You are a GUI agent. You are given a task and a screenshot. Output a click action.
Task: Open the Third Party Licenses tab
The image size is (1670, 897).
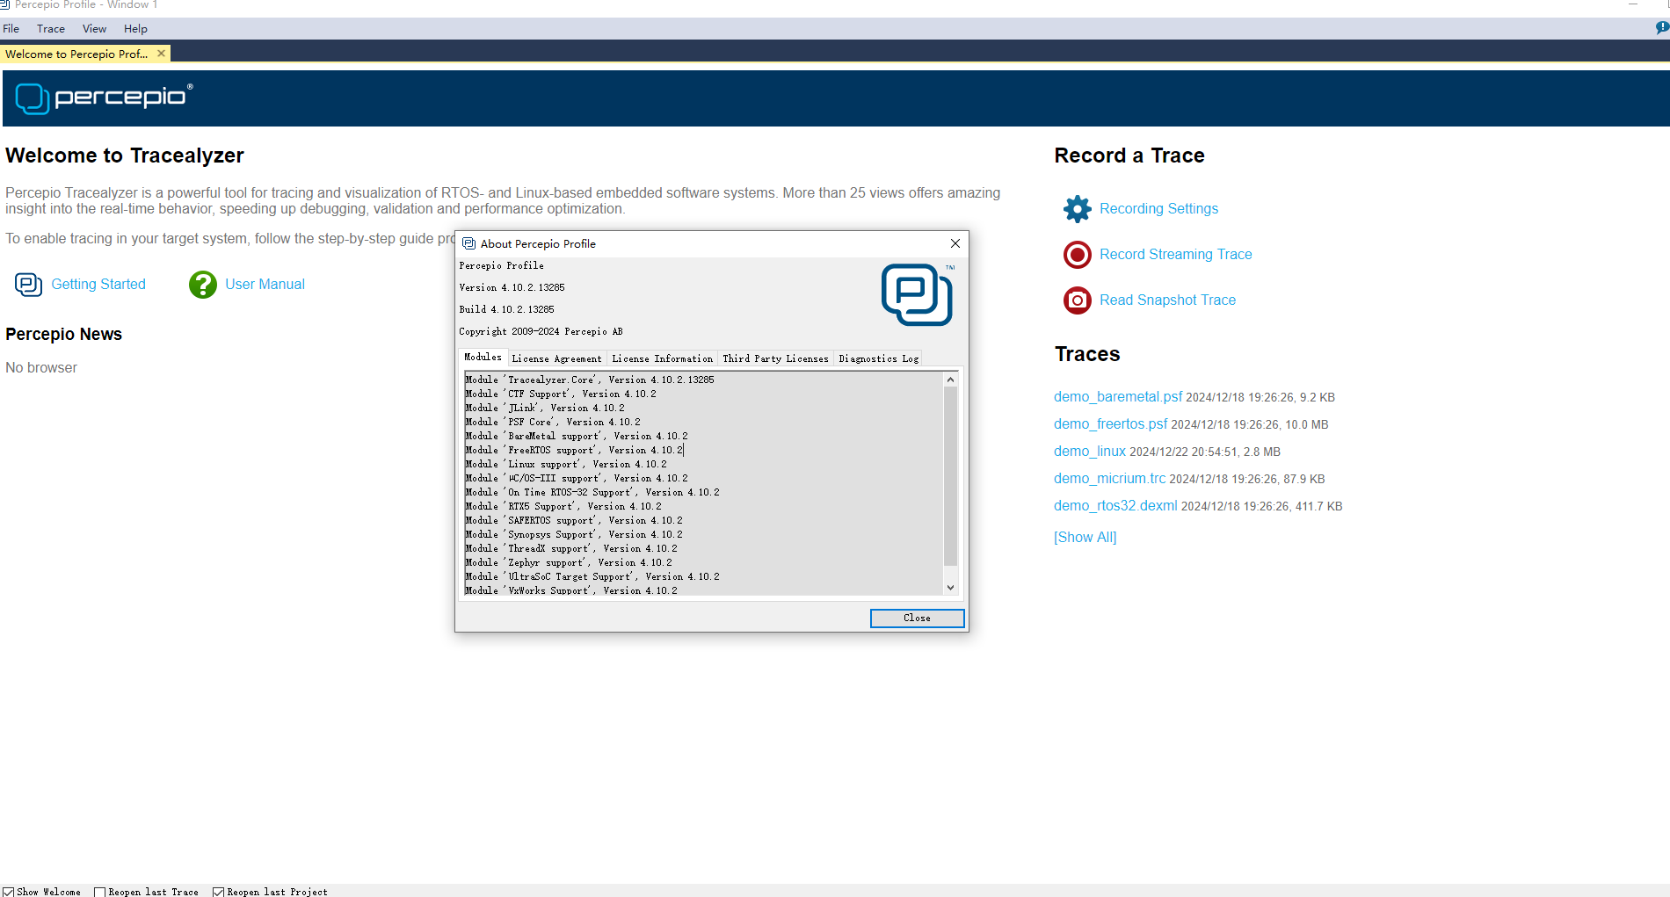[x=775, y=358]
